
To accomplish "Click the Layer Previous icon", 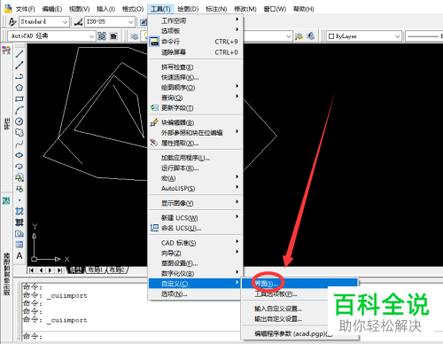I will [x=299, y=36].
